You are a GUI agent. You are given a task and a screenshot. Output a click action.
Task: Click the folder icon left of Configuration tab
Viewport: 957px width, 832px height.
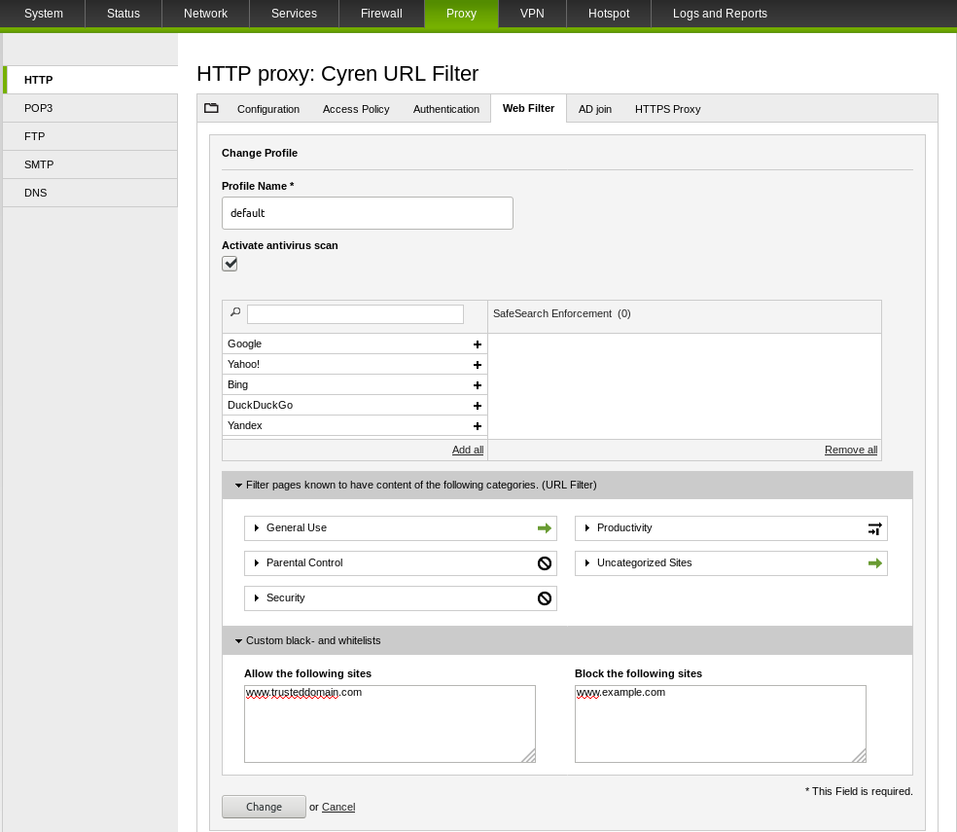click(x=211, y=108)
